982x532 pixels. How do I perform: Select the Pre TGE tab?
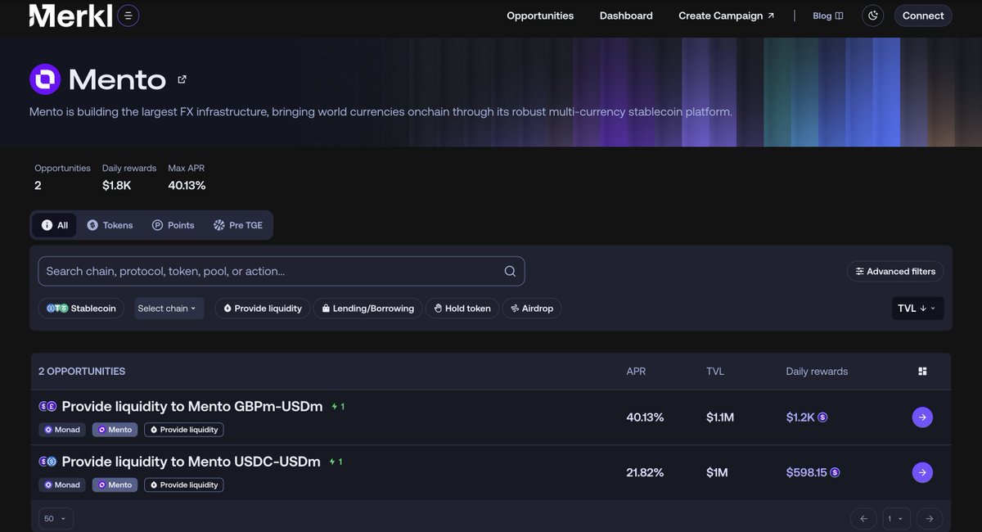click(x=238, y=225)
